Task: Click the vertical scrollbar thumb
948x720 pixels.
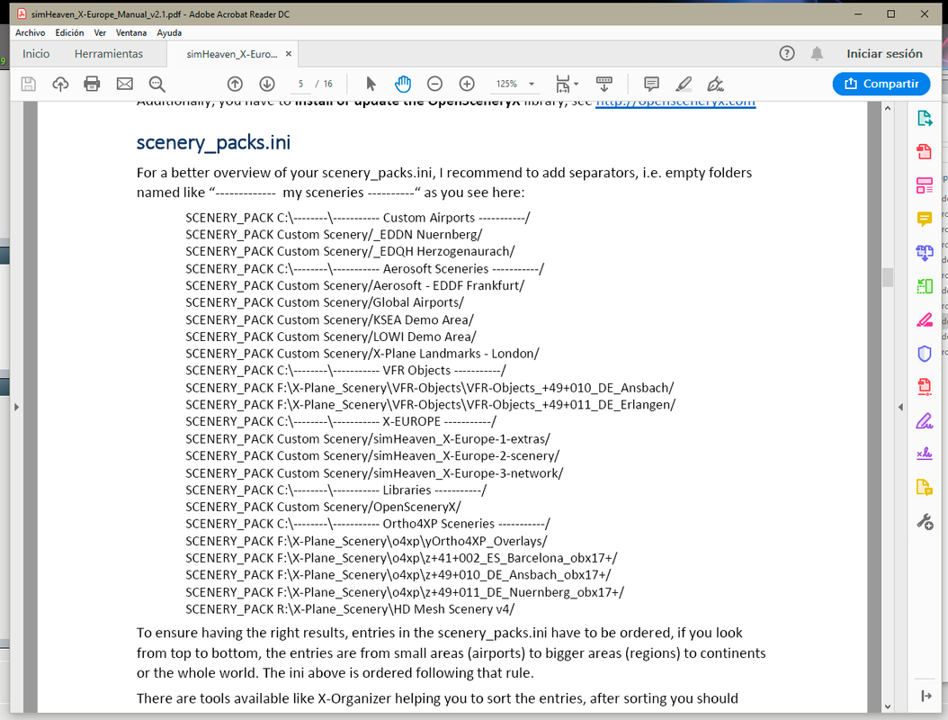Action: tap(888, 277)
